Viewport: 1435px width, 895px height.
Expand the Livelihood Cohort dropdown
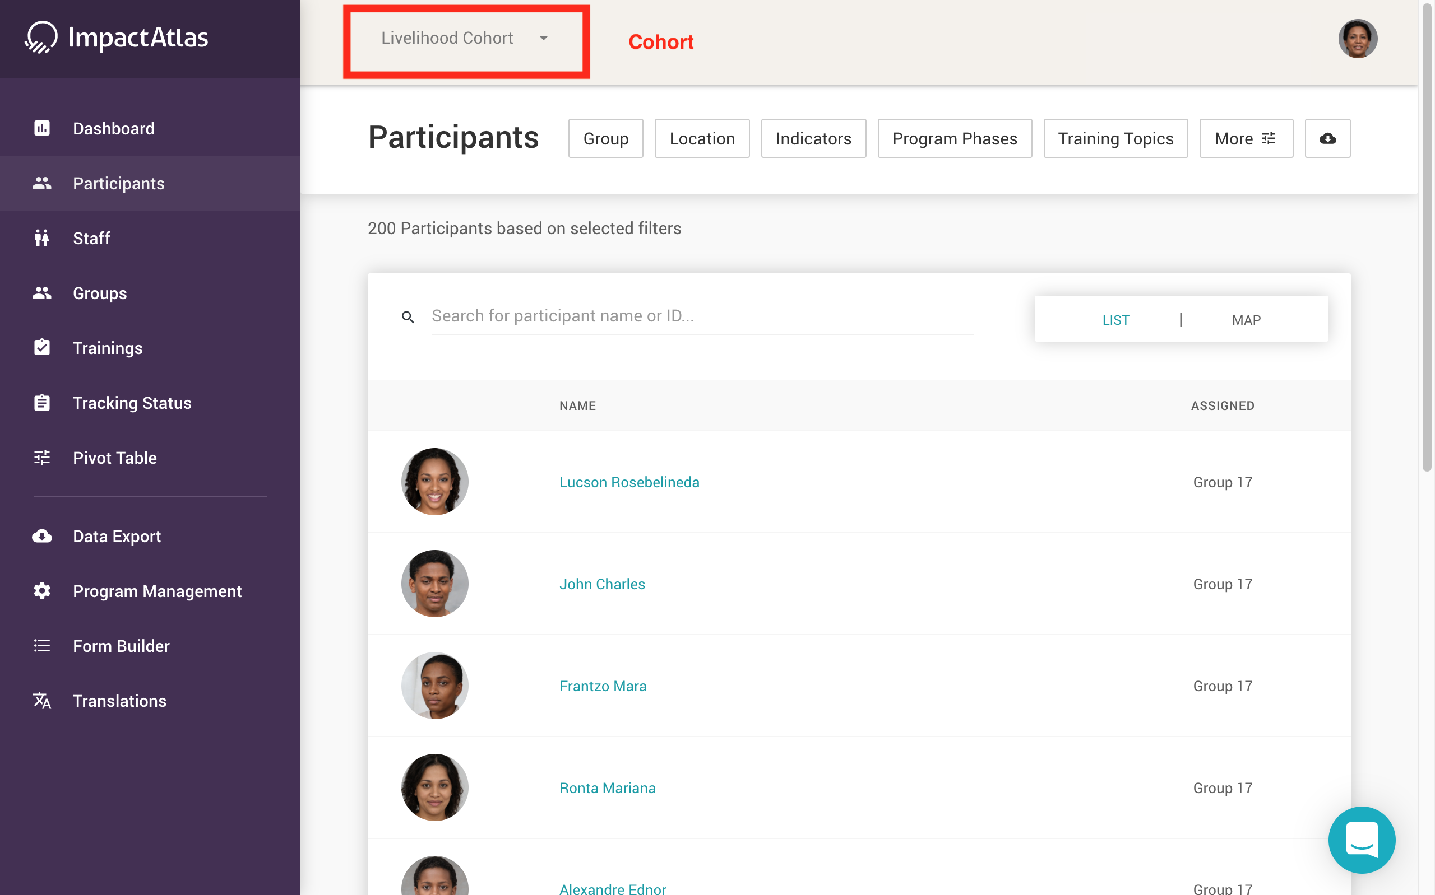[x=465, y=39]
